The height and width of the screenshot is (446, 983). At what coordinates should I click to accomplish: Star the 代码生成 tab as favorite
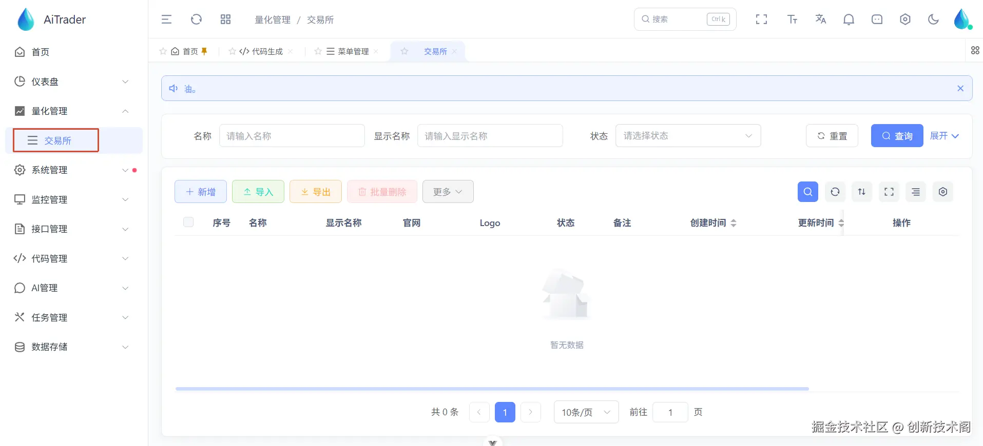232,51
